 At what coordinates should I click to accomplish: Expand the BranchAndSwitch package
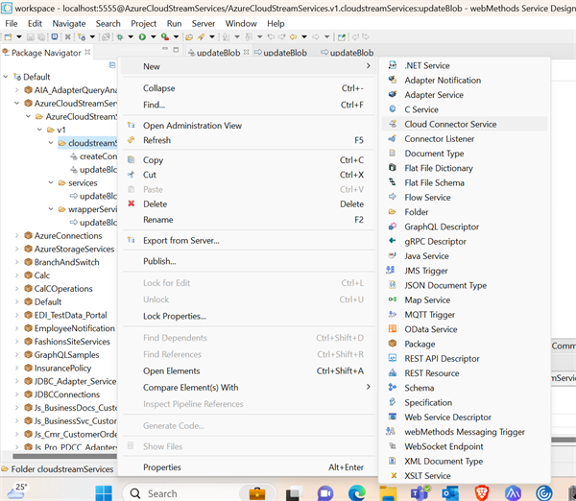(x=17, y=262)
